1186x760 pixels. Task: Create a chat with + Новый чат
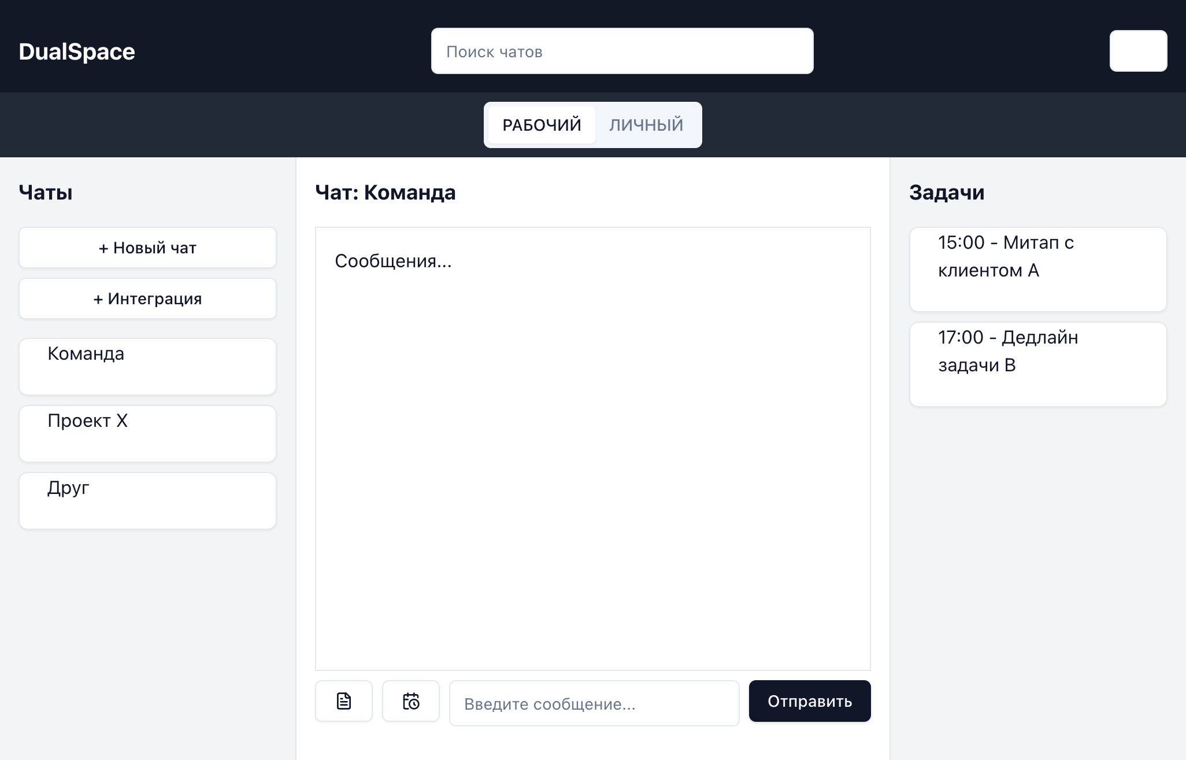pyautogui.click(x=147, y=248)
